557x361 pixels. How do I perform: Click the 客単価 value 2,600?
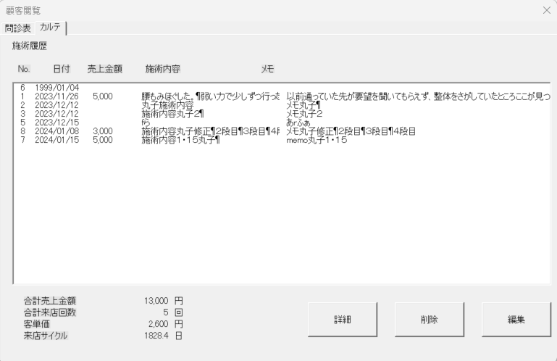[158, 324]
